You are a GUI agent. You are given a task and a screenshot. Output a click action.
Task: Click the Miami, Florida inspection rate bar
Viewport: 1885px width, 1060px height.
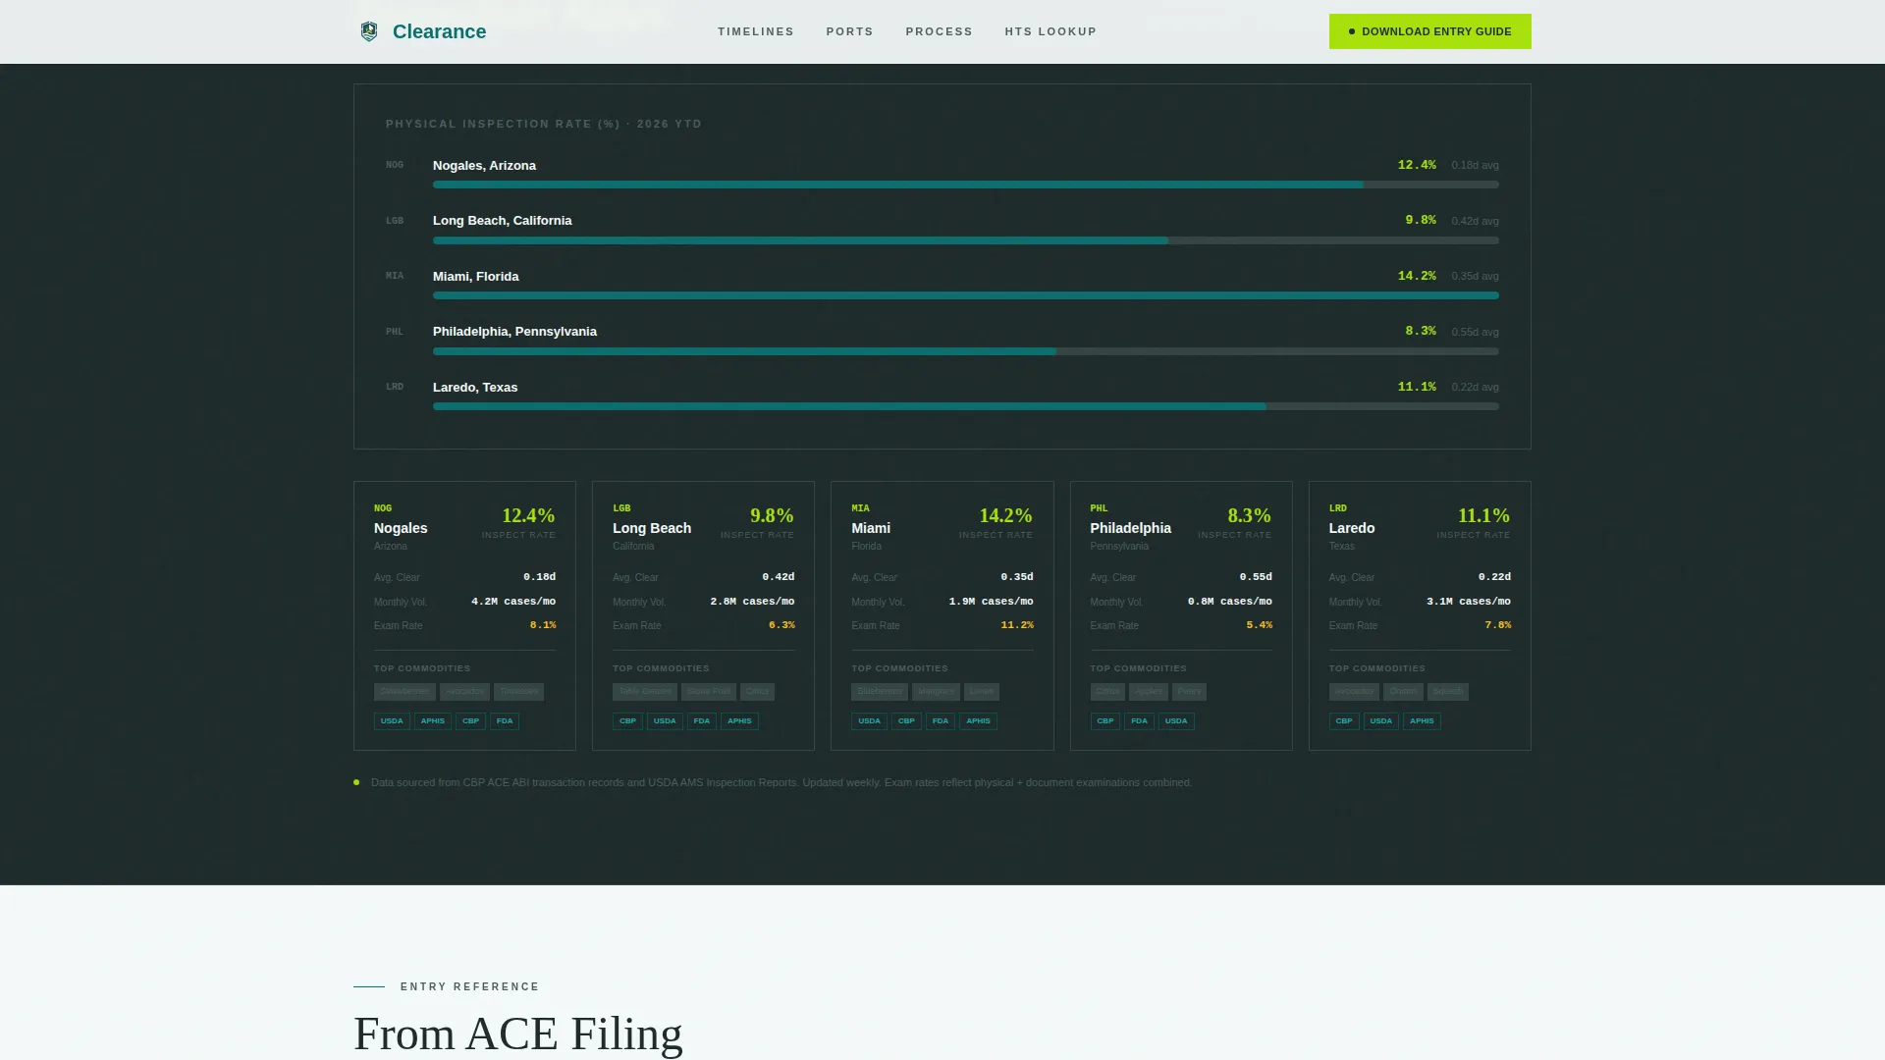click(966, 295)
